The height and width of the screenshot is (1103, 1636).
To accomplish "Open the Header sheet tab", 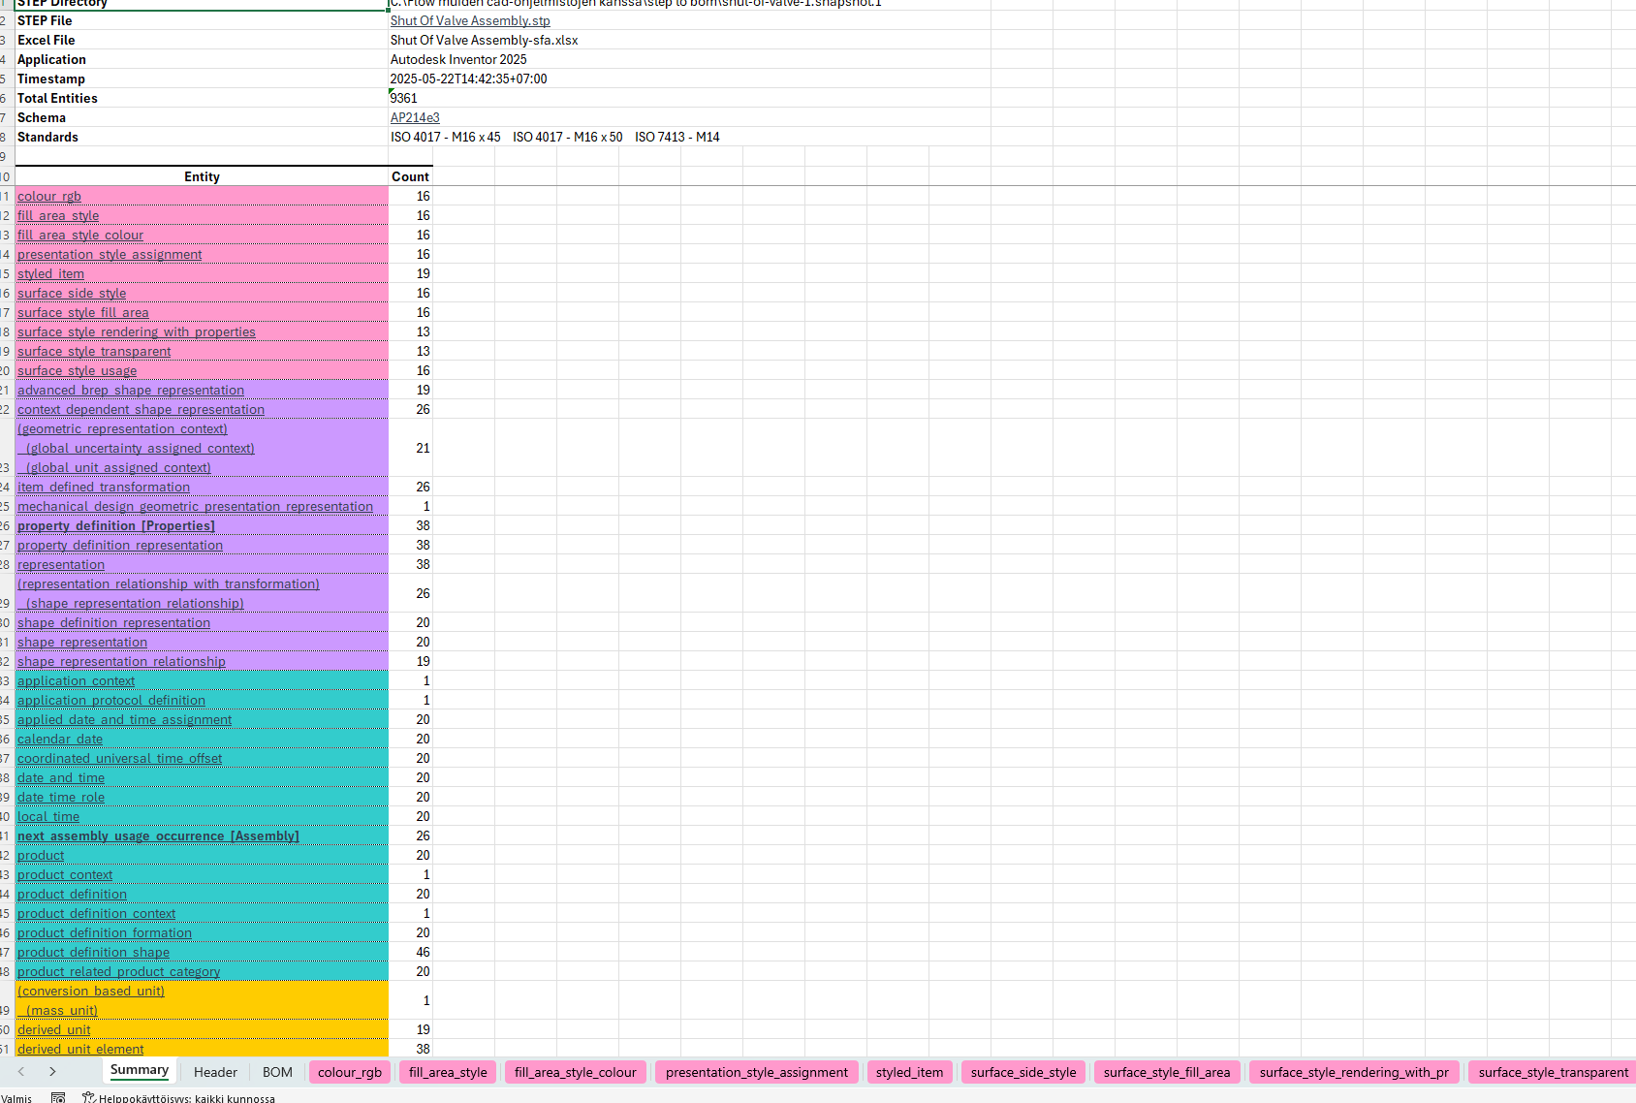I will (x=215, y=1072).
